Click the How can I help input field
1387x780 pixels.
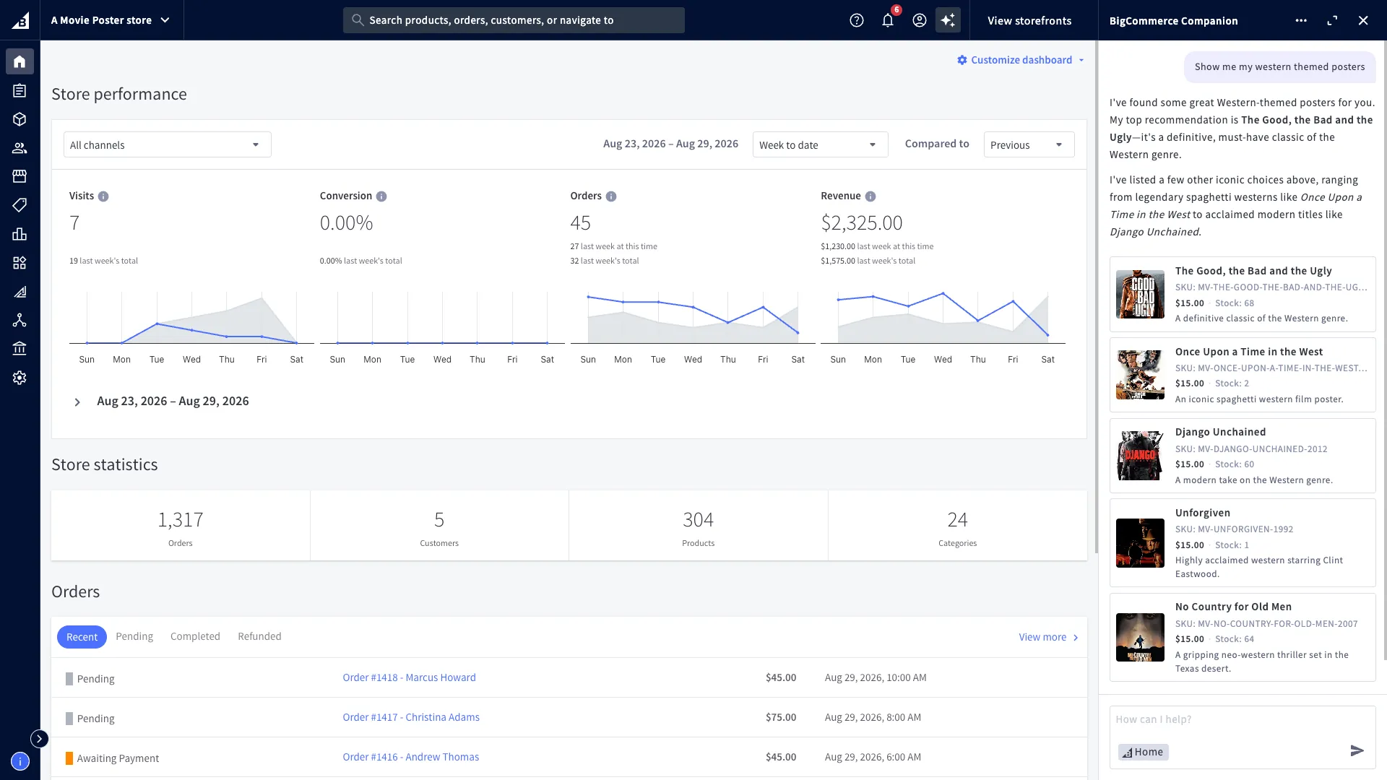(1242, 720)
